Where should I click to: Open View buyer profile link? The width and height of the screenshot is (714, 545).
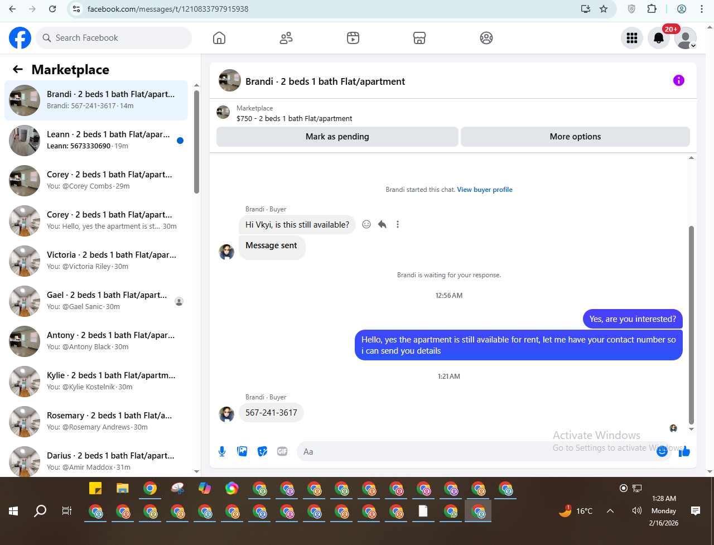(x=485, y=190)
